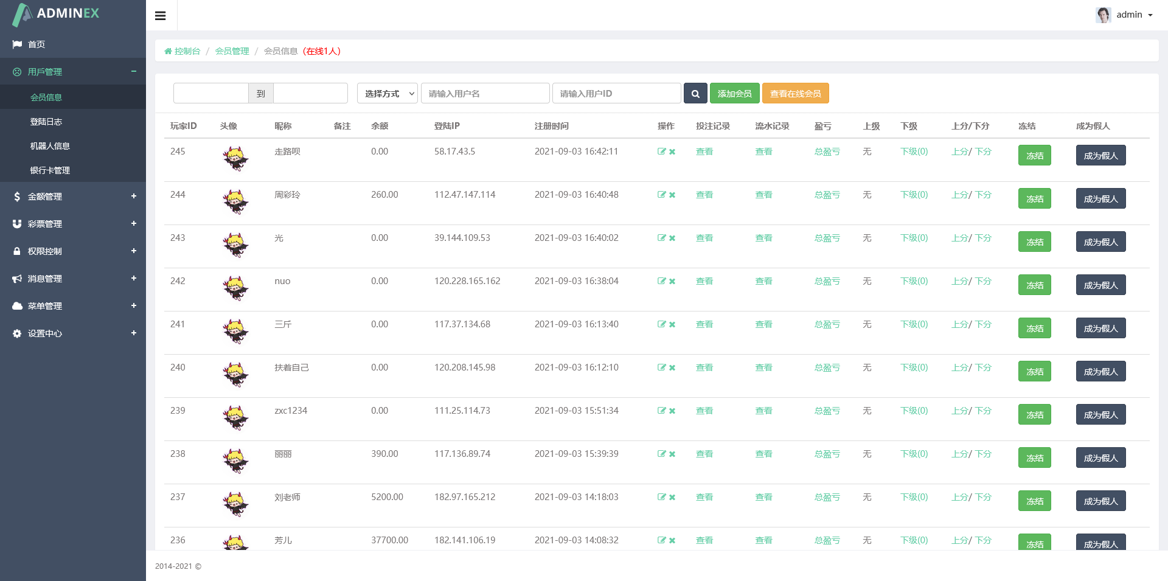This screenshot has height=581, width=1168.
Task: Open 登陆日志 in the sidebar
Action: click(x=46, y=122)
